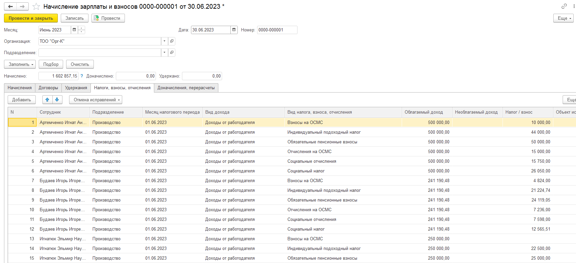
Task: Click the Номер input field
Action: (x=277, y=30)
